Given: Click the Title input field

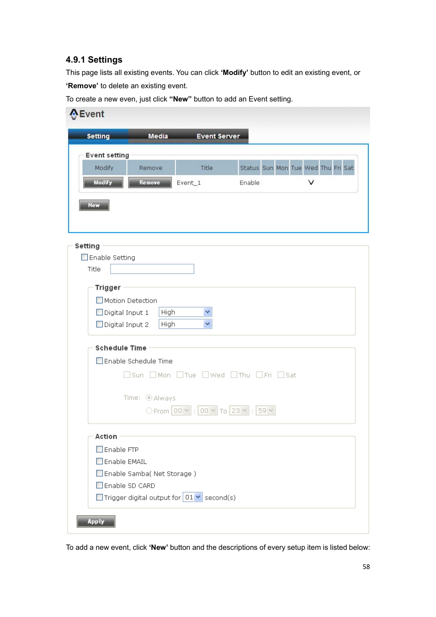Looking at the screenshot, I should [x=152, y=269].
